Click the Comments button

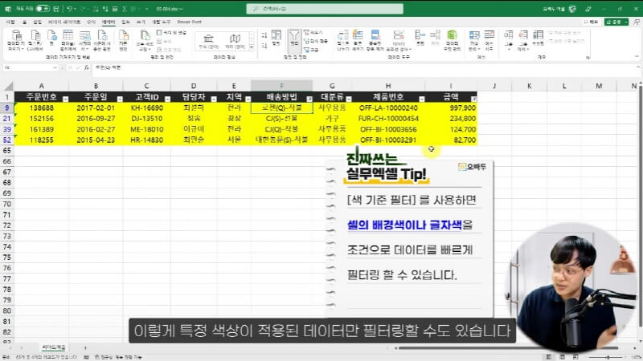591,22
